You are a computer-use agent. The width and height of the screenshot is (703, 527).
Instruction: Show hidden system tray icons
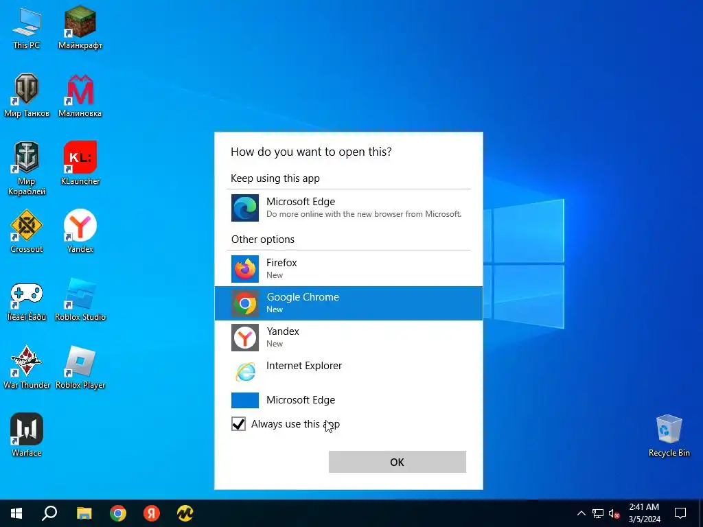click(581, 513)
